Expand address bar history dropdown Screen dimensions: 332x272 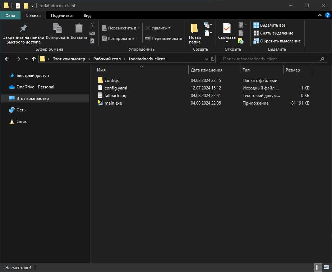point(207,59)
